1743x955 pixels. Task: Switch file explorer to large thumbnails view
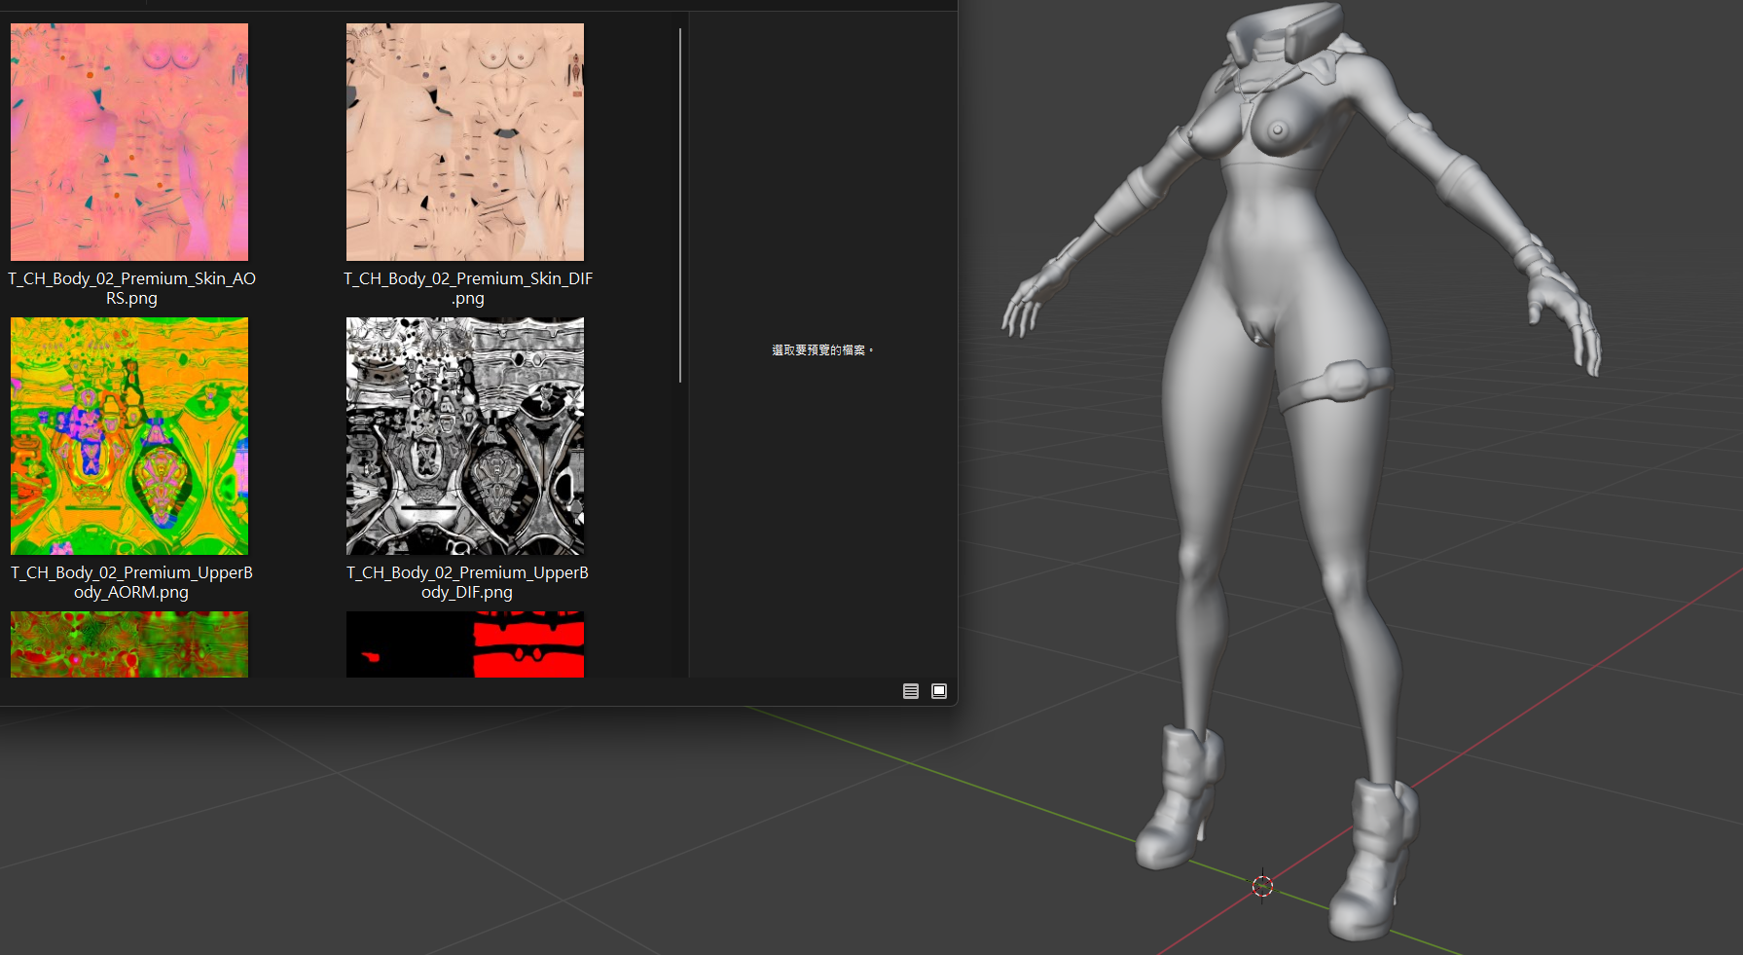939,691
